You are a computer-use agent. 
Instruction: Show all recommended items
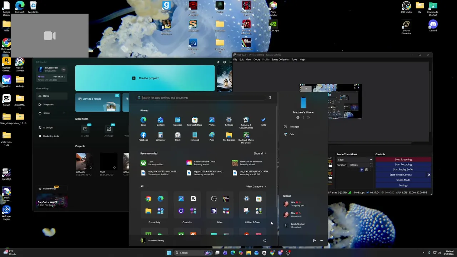[x=260, y=153]
